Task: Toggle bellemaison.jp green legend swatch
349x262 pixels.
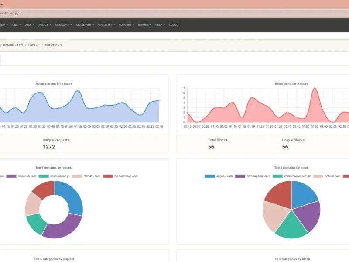Action: point(44,176)
